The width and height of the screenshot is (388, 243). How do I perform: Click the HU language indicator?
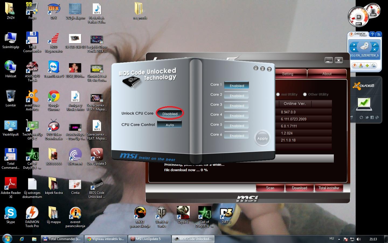(x=332, y=239)
